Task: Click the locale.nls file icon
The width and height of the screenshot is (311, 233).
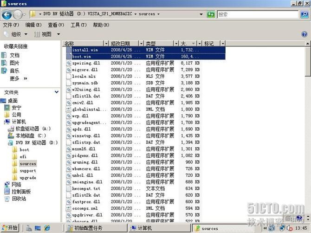Action: point(68,76)
